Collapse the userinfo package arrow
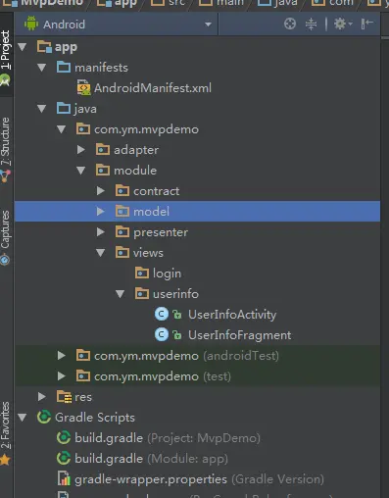 pos(121,294)
